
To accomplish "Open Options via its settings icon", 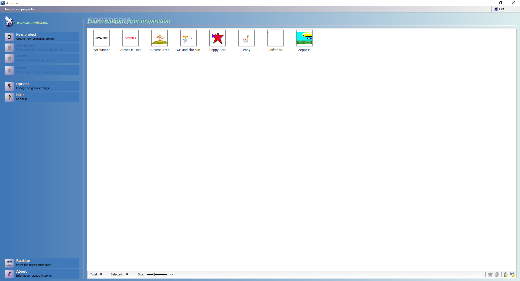I will (x=9, y=86).
